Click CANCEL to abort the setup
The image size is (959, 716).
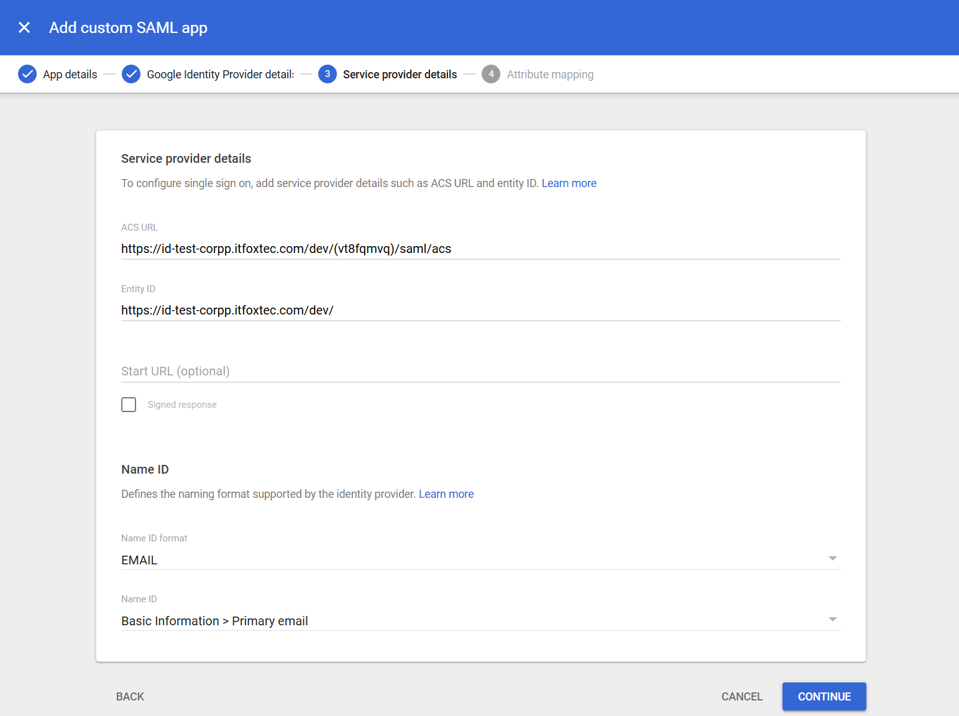pos(741,696)
